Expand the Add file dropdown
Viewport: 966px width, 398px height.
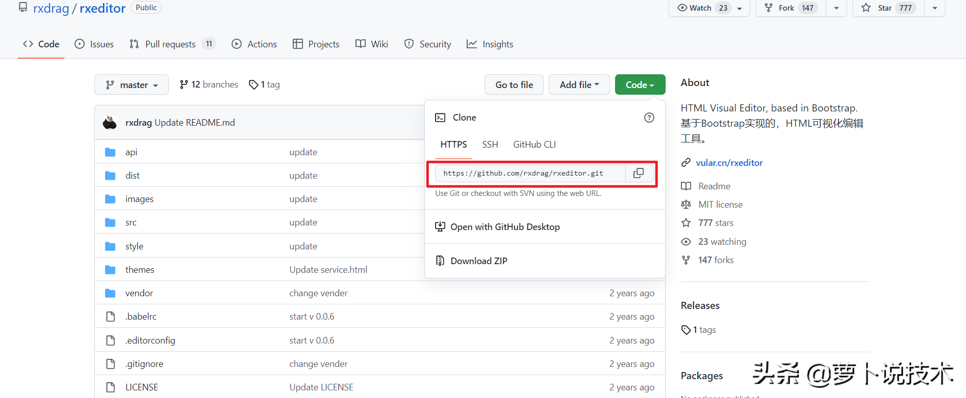click(579, 84)
